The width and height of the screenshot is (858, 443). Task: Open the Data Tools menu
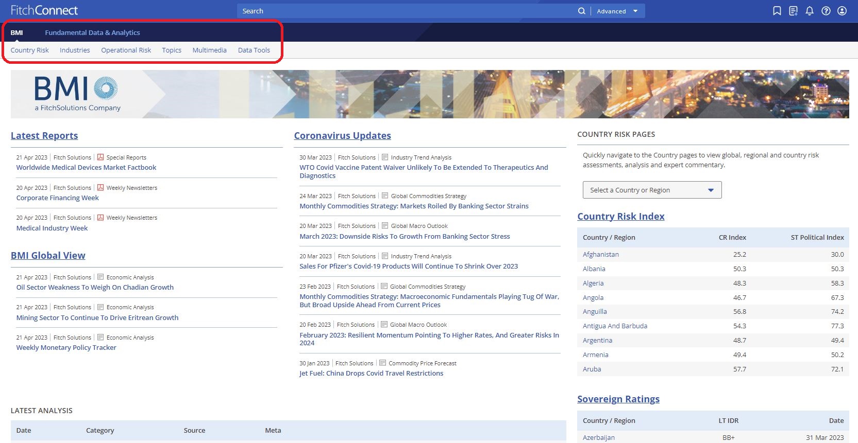(254, 50)
